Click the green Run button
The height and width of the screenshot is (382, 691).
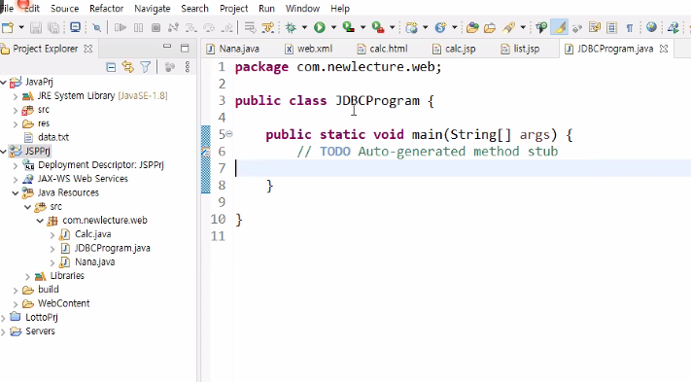pyautogui.click(x=320, y=28)
